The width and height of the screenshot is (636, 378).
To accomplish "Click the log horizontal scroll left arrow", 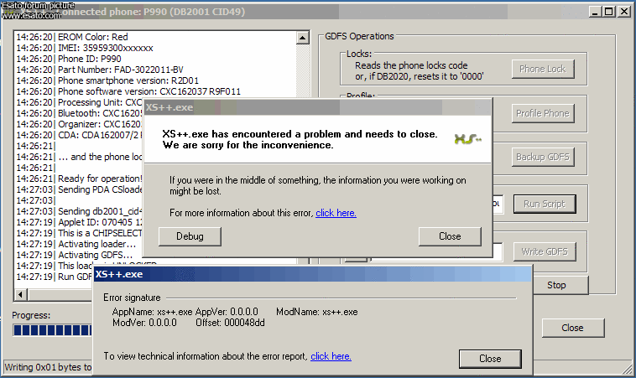I will (x=21, y=294).
